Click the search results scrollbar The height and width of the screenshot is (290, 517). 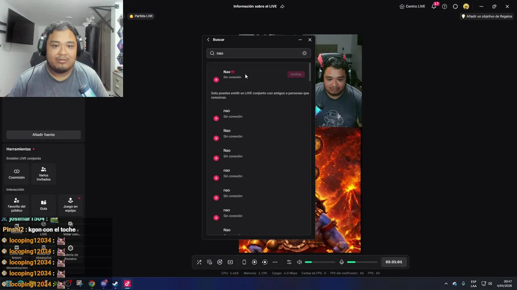tap(310, 72)
